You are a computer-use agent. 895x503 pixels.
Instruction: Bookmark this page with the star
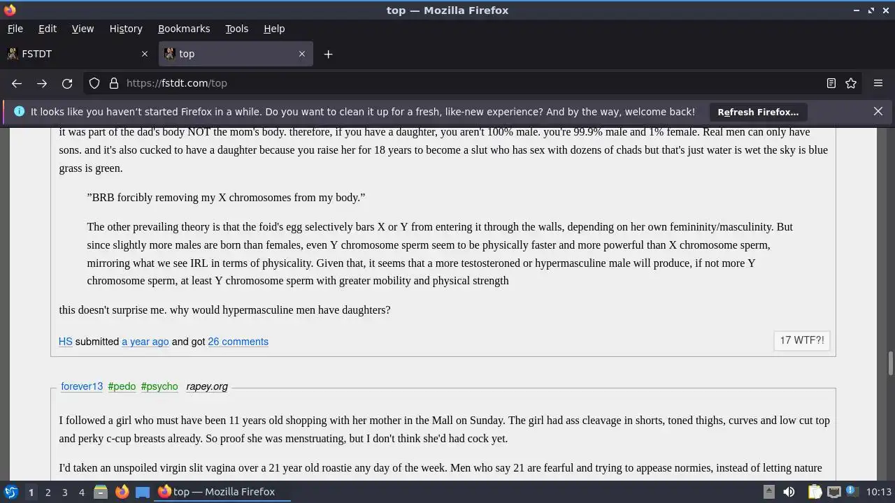click(851, 83)
